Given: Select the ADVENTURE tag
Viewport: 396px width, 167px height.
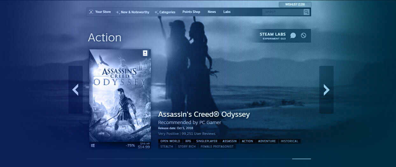Looking at the screenshot, I should (267, 141).
